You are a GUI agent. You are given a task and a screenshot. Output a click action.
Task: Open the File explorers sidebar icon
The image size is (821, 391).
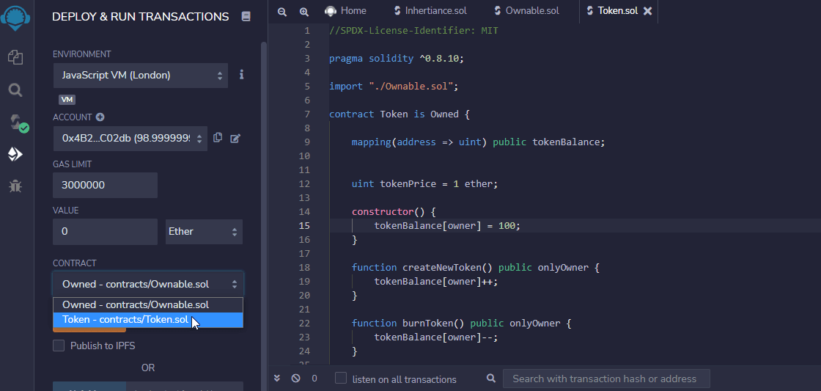(15, 57)
